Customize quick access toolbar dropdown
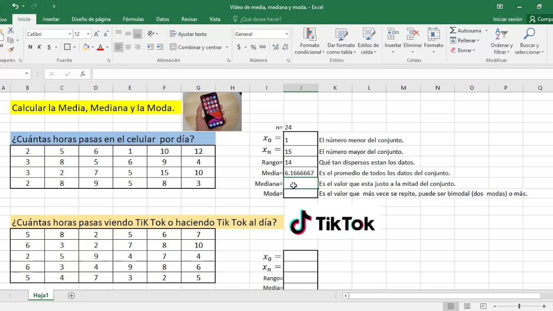 click(54, 6)
